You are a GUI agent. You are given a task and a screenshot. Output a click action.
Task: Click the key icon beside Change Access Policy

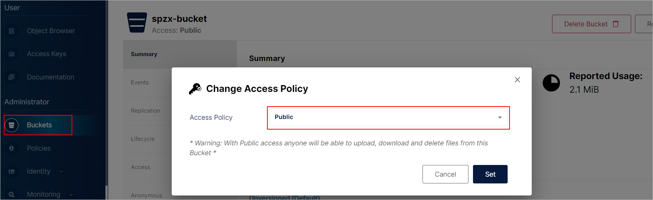pyautogui.click(x=195, y=89)
